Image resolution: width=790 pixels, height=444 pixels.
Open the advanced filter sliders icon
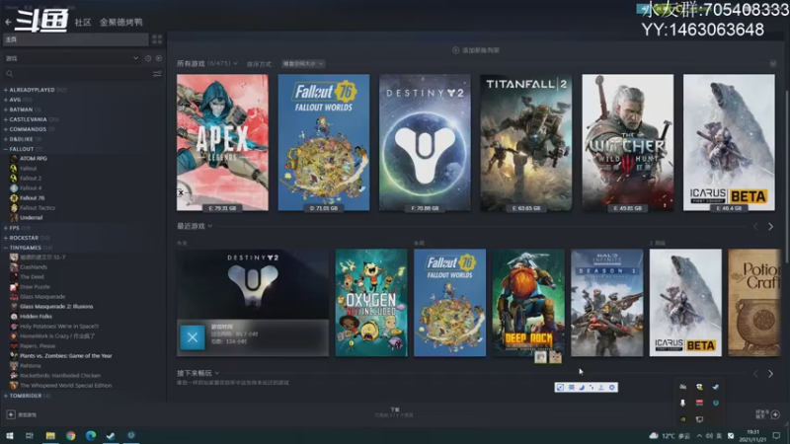[x=157, y=74]
